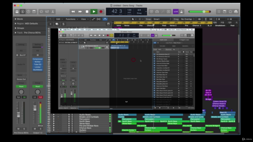Solo the Percussion track
Viewport: 253px width, 142px height.
point(72,119)
